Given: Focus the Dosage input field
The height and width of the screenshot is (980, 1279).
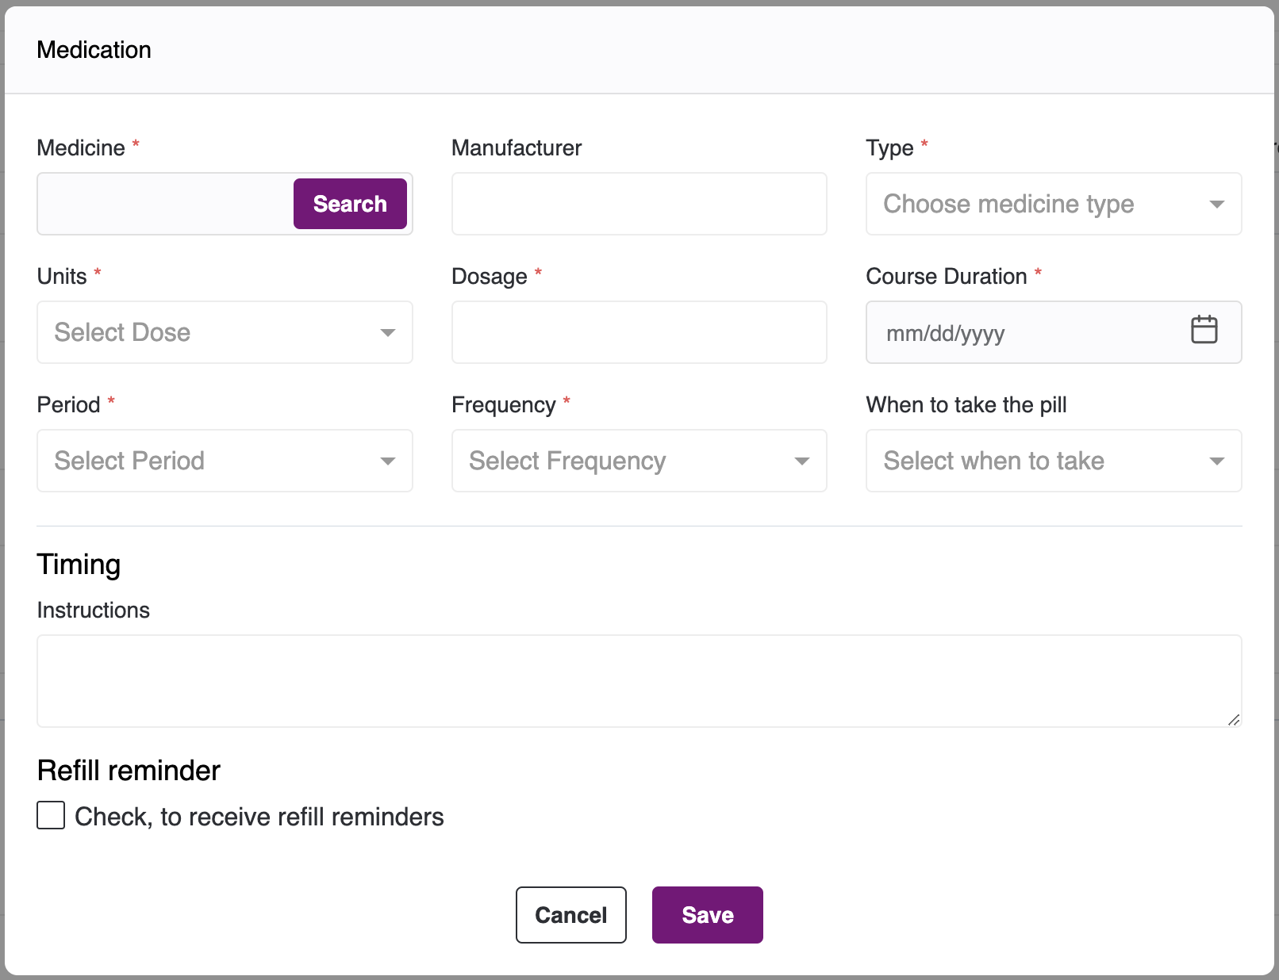Looking at the screenshot, I should (639, 333).
